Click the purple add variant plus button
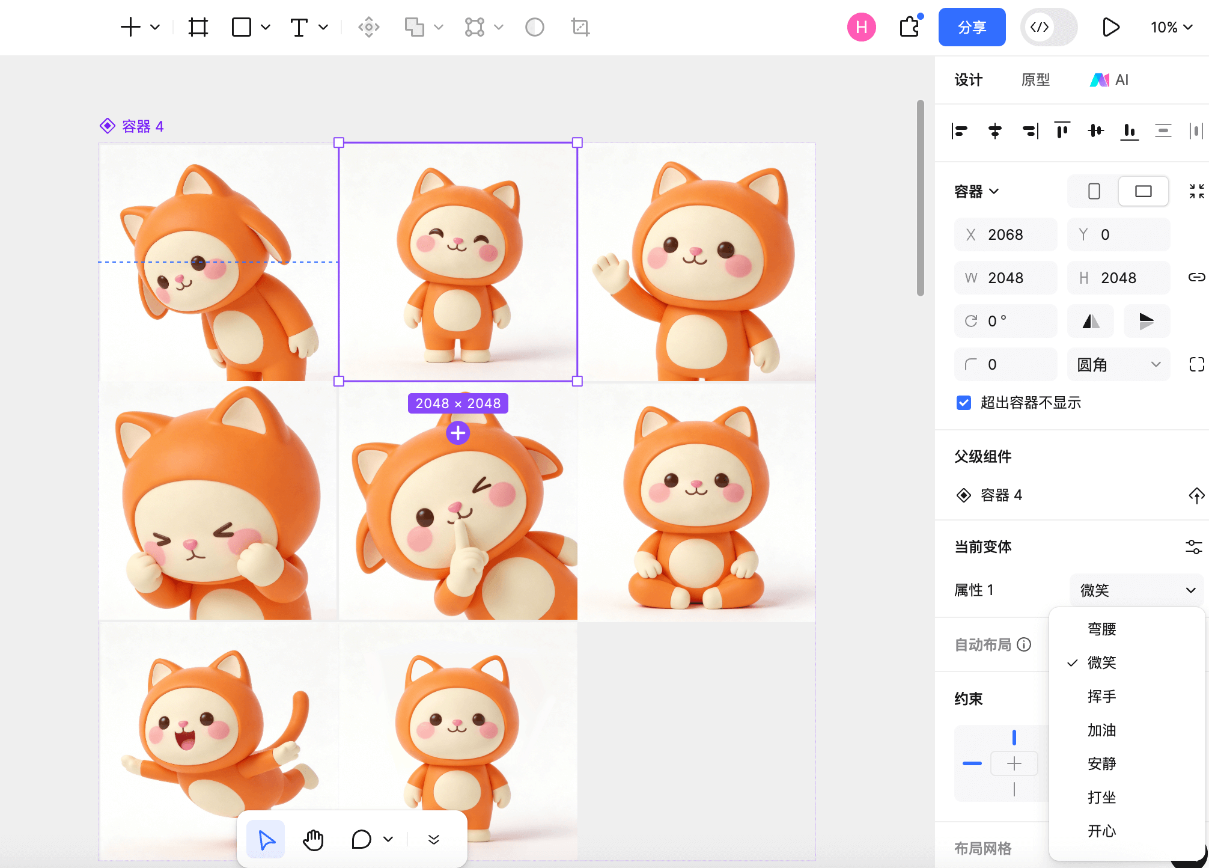Image resolution: width=1209 pixels, height=868 pixels. coord(458,432)
